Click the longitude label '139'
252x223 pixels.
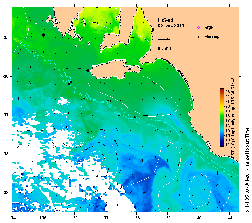pyautogui.click(x=168, y=218)
